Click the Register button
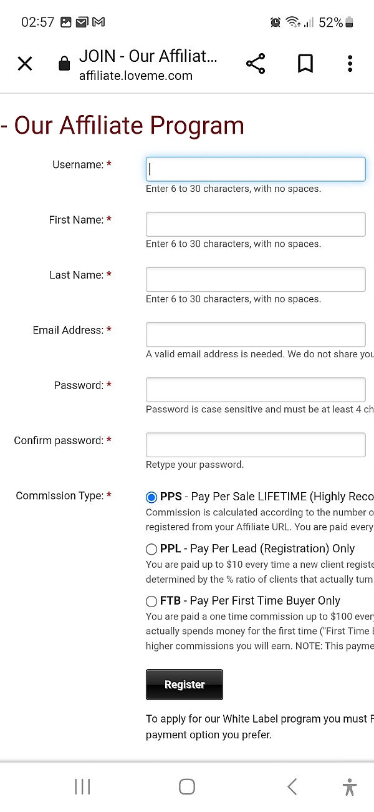Image resolution: width=374 pixels, height=812 pixels. coord(185,685)
